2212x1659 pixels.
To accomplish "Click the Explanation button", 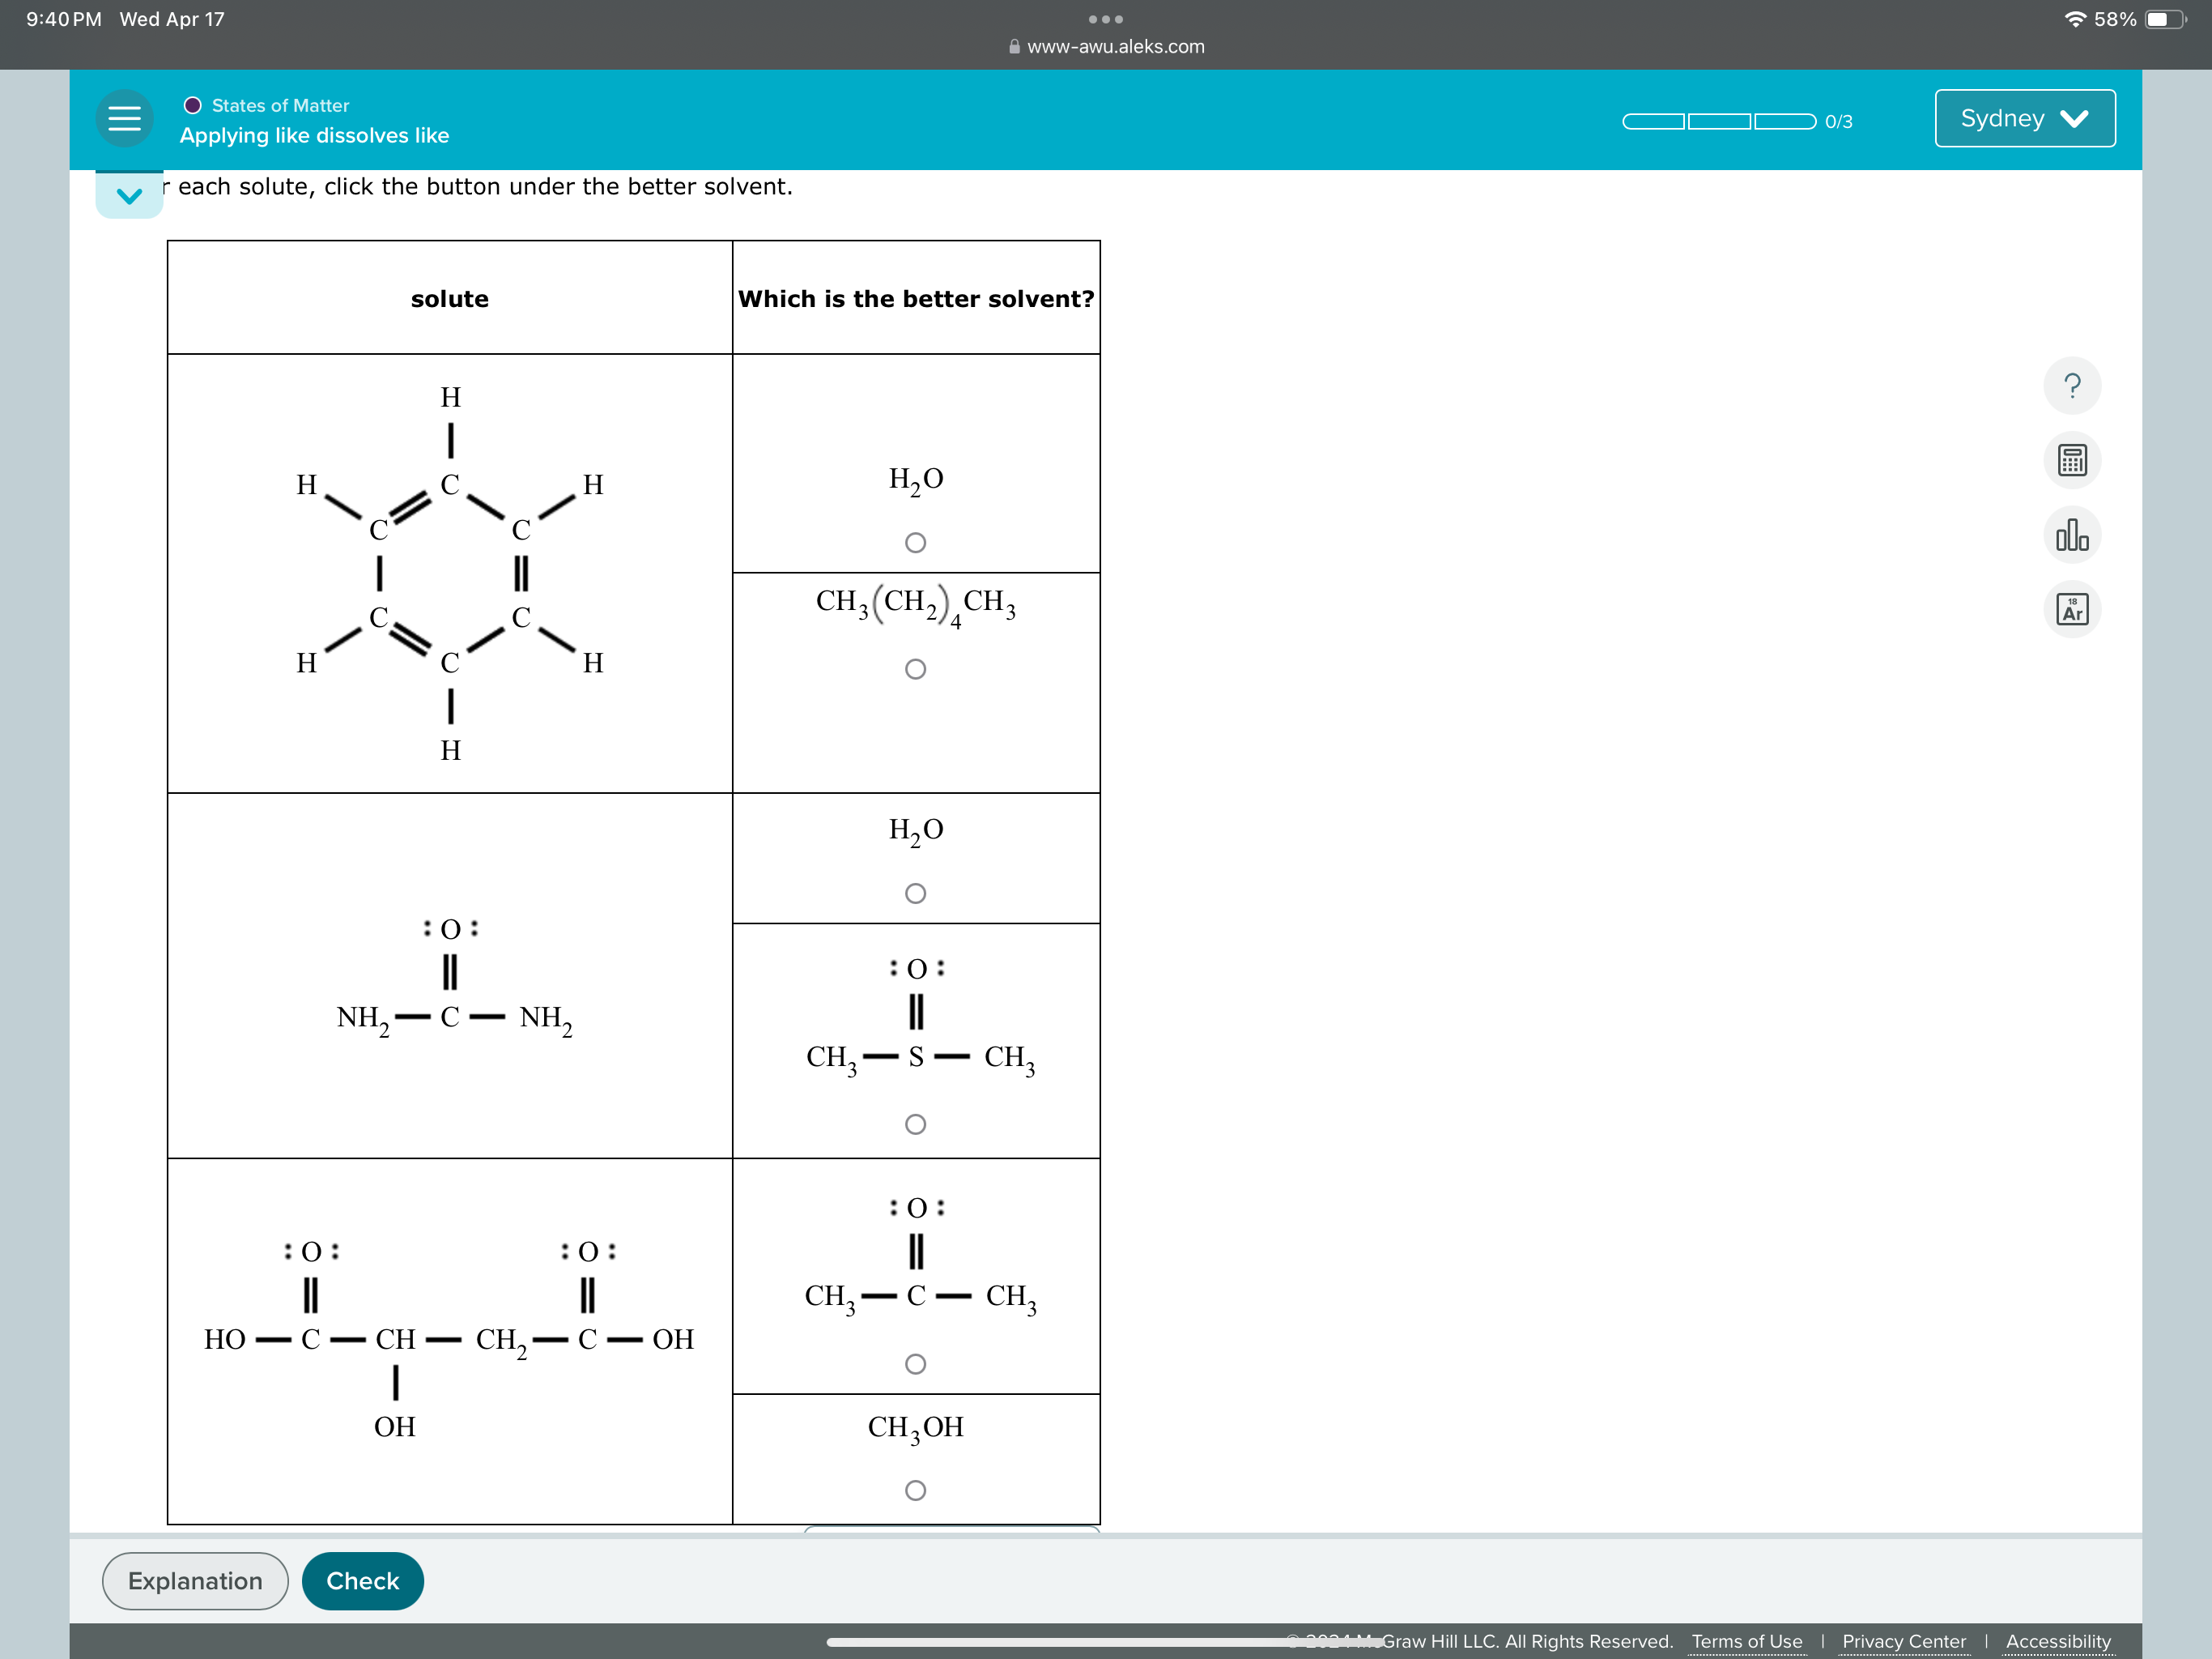I will (194, 1581).
